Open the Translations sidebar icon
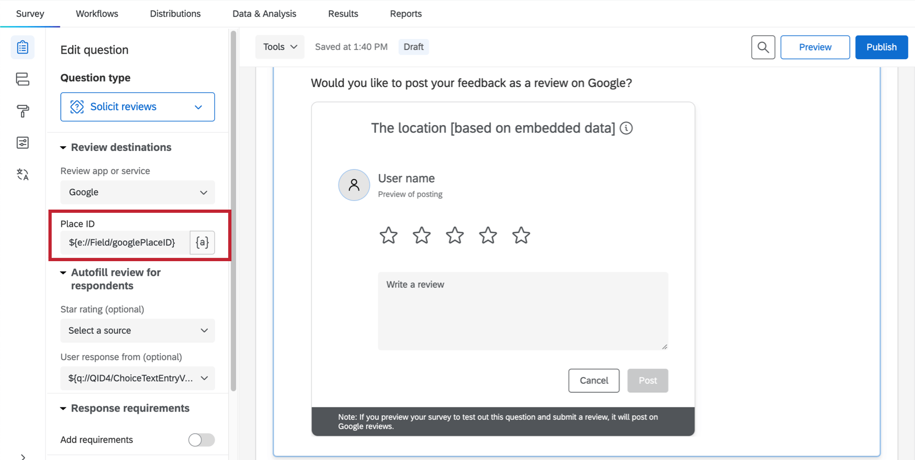 23,174
